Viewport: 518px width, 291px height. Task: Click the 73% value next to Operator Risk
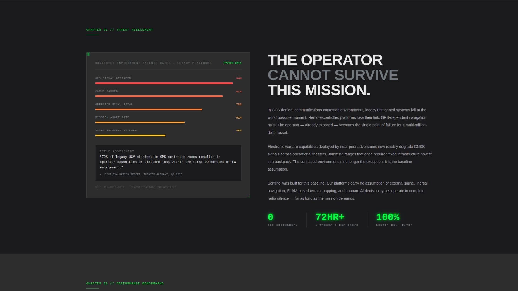pyautogui.click(x=239, y=105)
